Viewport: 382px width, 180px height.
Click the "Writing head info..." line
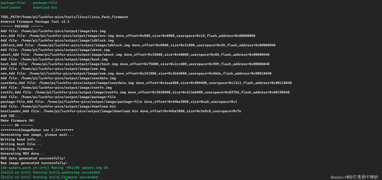click(x=21, y=139)
